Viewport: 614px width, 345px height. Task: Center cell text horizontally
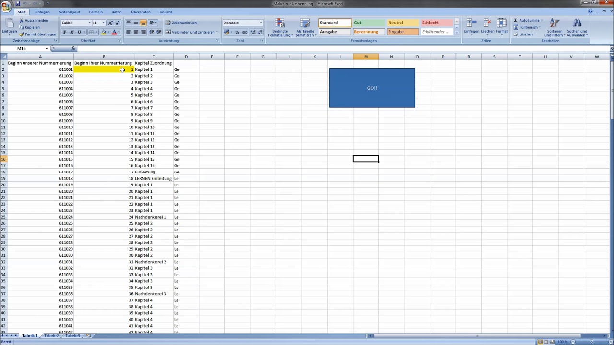[136, 32]
